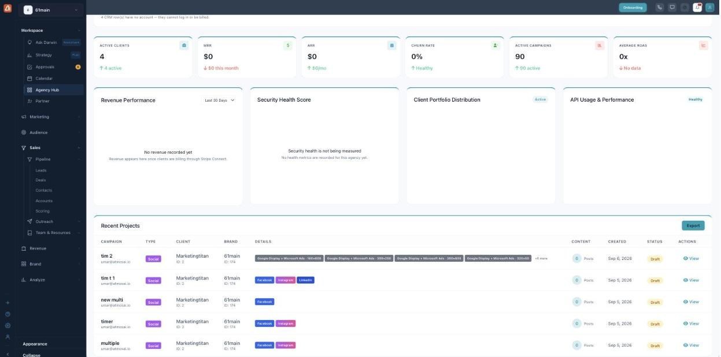Viewport: 721px width, 357px height.
Task: Click the '90 active' campaigns text
Action: pos(528,68)
